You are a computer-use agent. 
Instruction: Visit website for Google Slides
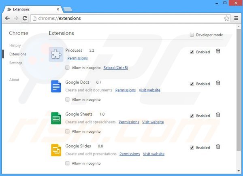click(x=153, y=154)
